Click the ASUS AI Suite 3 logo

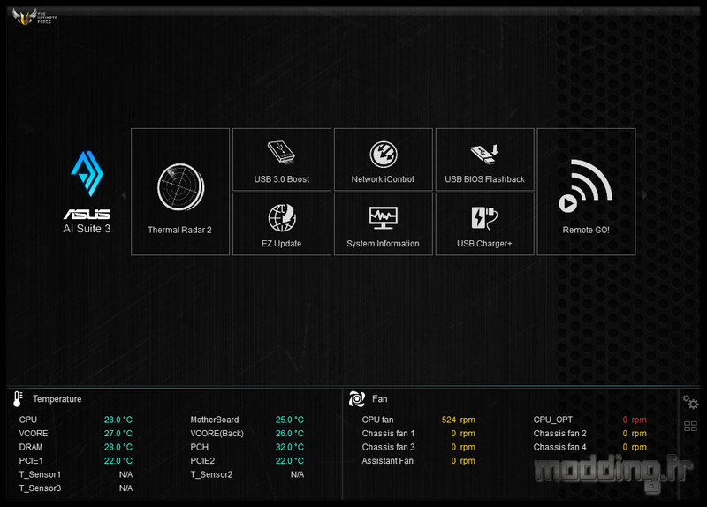pyautogui.click(x=87, y=193)
